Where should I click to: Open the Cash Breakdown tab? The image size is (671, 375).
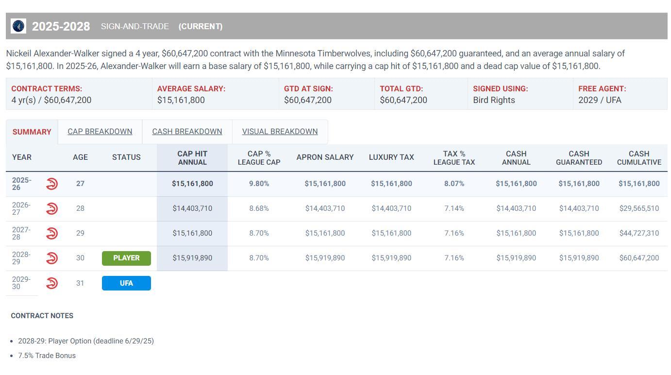point(187,132)
